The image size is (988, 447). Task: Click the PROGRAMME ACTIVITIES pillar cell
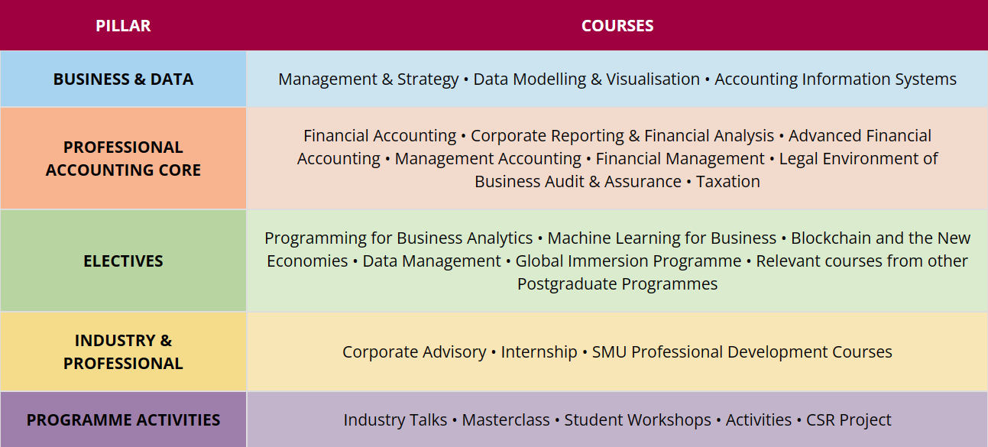123,419
